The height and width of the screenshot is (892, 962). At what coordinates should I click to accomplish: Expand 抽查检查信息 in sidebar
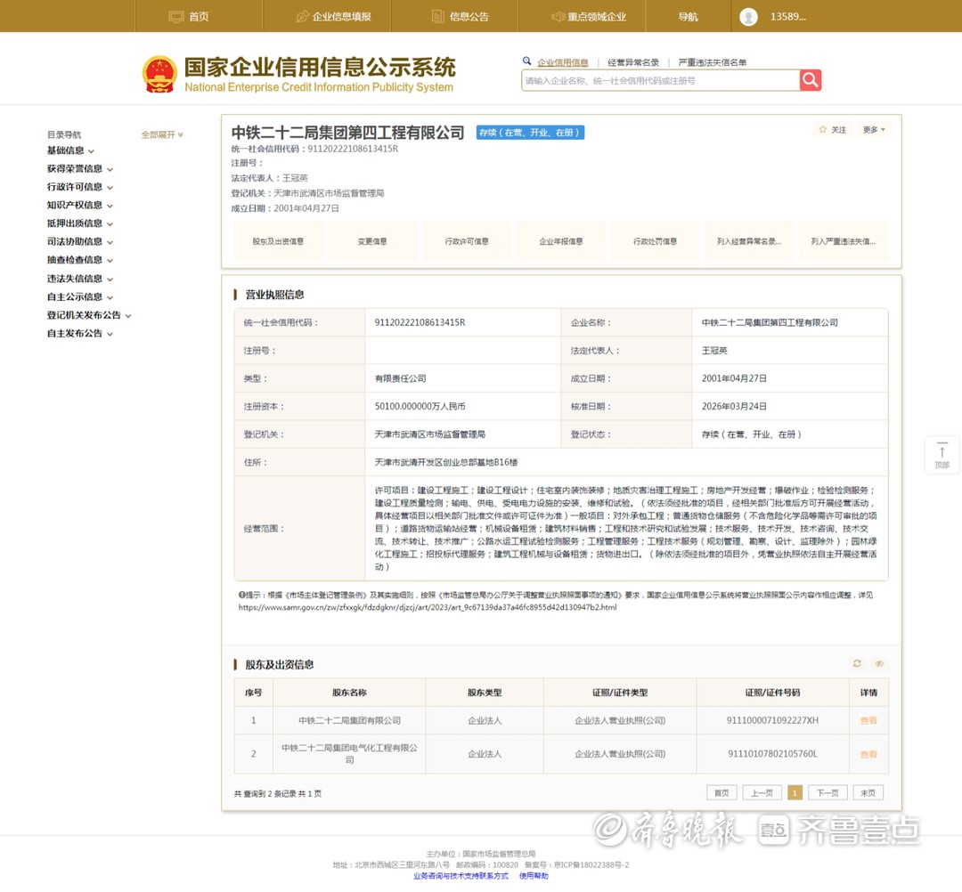pyautogui.click(x=80, y=260)
